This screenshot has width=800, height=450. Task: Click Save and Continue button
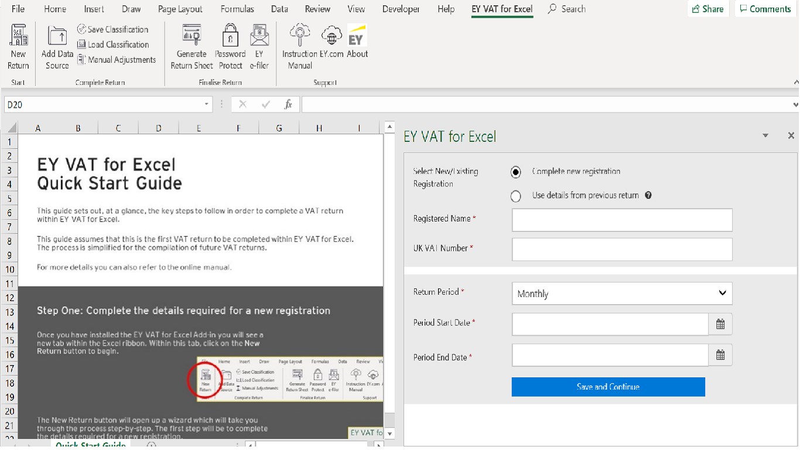(x=608, y=387)
